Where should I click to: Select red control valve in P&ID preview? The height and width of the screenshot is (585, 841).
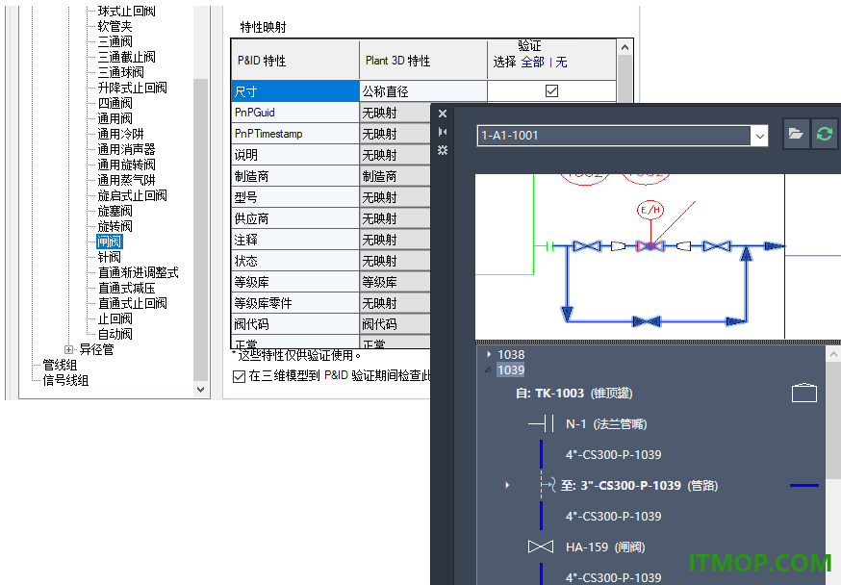click(650, 246)
